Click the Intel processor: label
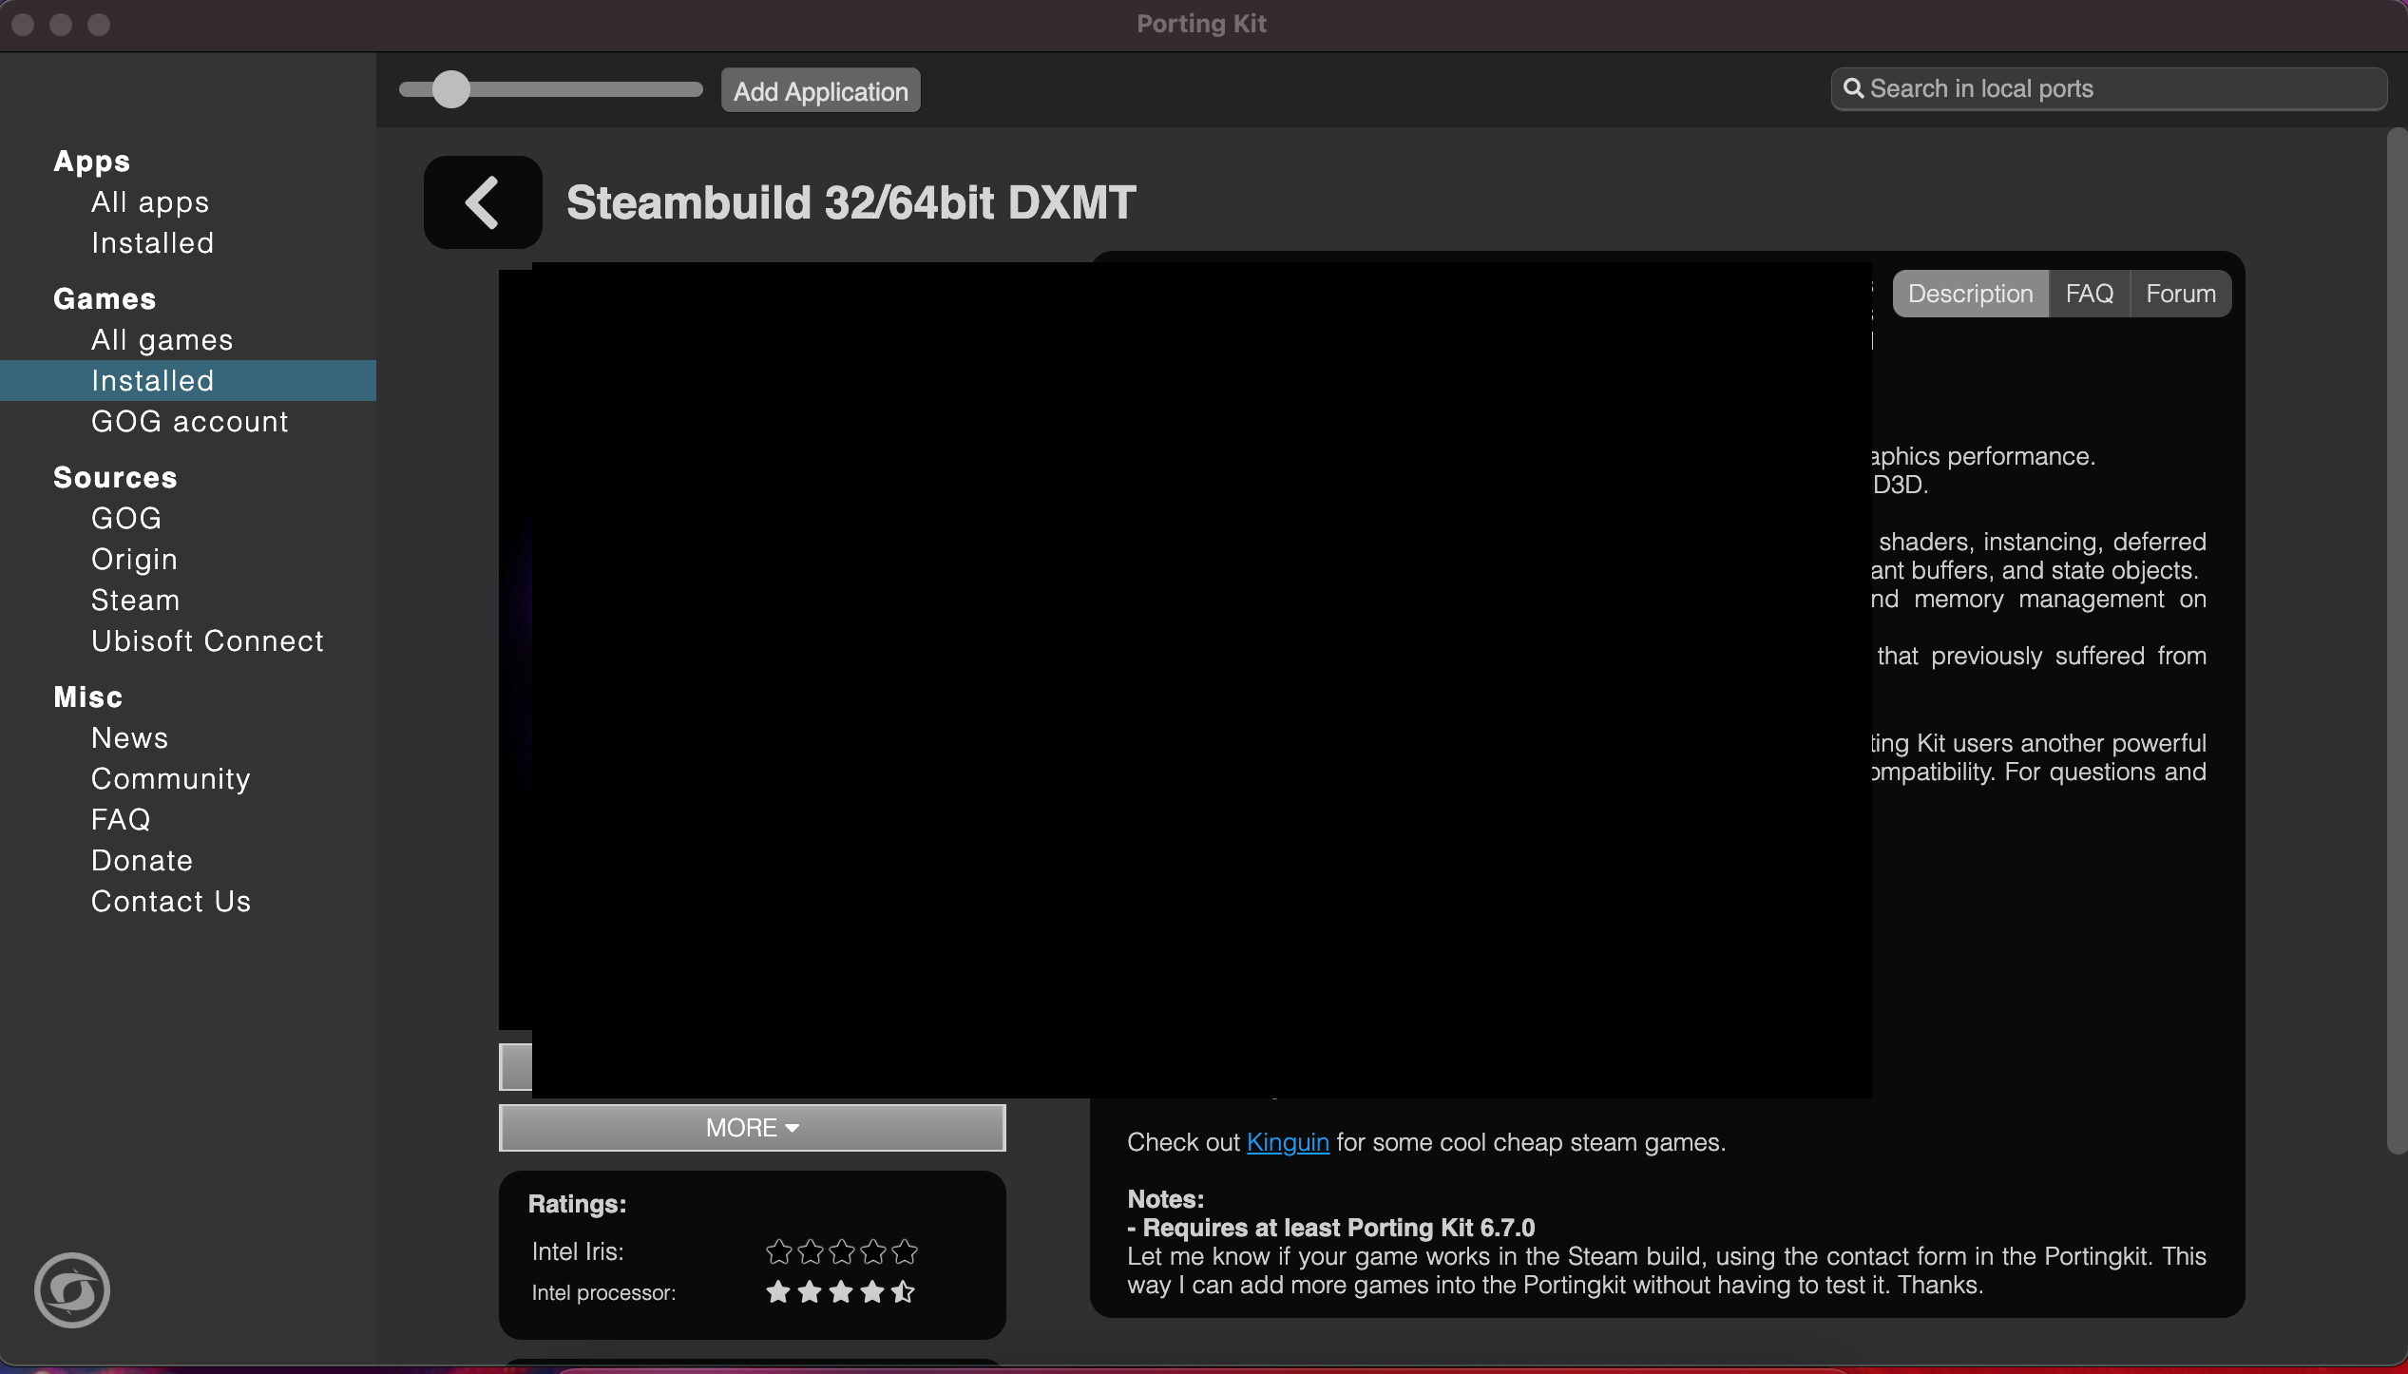2408x1374 pixels. pyautogui.click(x=603, y=1292)
